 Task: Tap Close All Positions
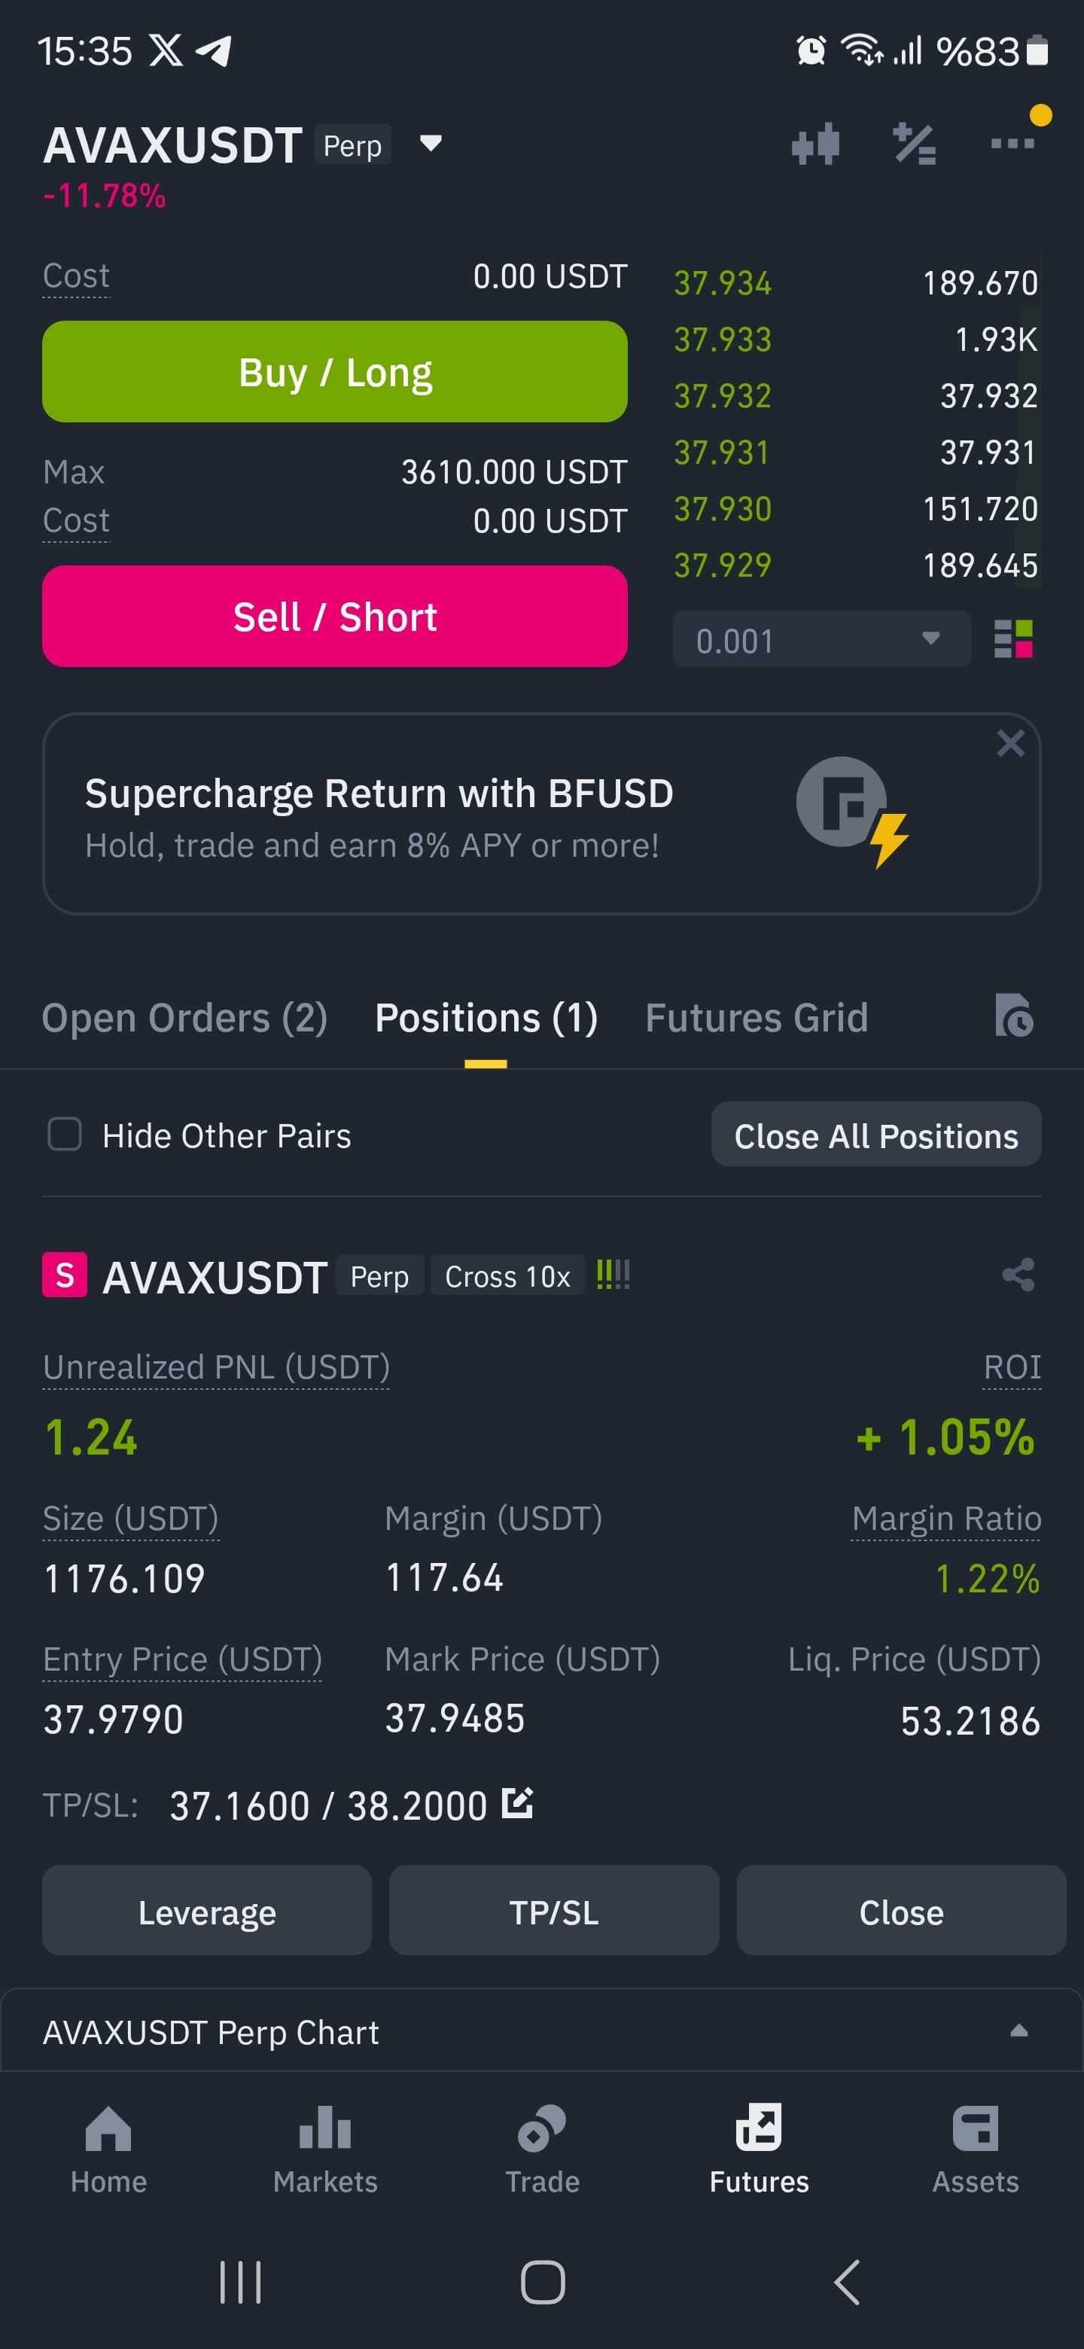[875, 1135]
